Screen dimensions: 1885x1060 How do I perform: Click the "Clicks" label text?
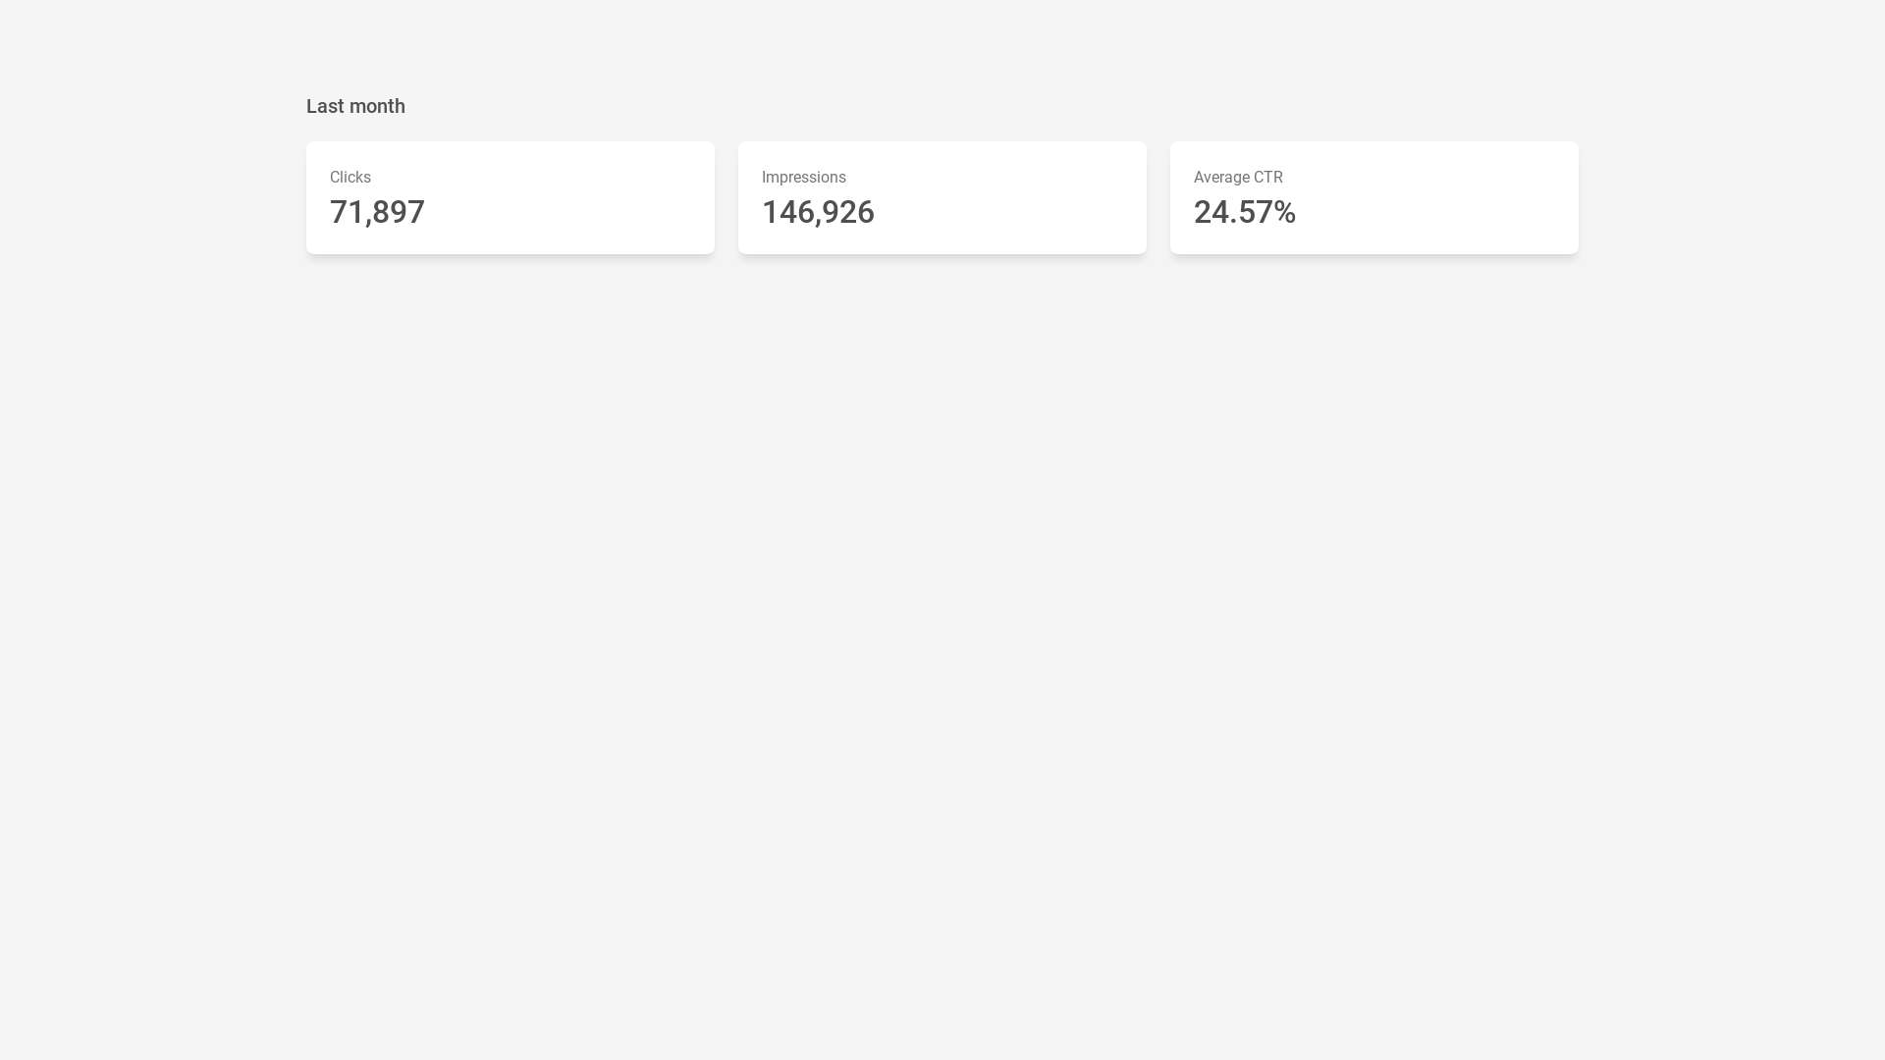(x=350, y=178)
